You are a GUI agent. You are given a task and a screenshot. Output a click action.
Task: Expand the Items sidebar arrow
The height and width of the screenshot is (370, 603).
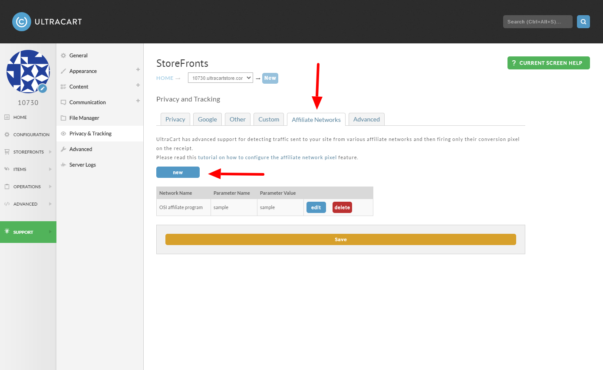[50, 169]
